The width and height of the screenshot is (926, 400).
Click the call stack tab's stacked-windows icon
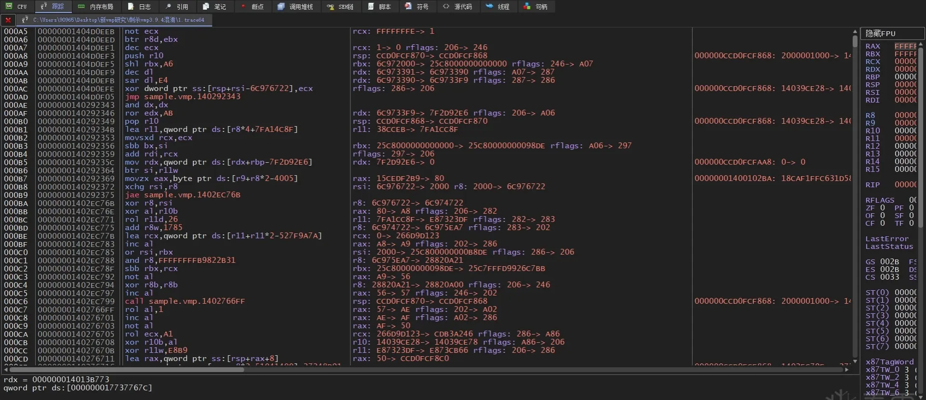[281, 7]
